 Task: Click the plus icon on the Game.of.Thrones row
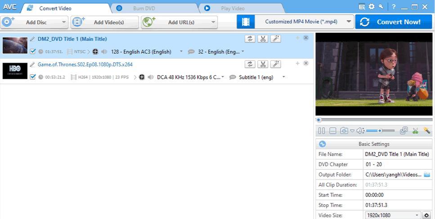(297, 63)
